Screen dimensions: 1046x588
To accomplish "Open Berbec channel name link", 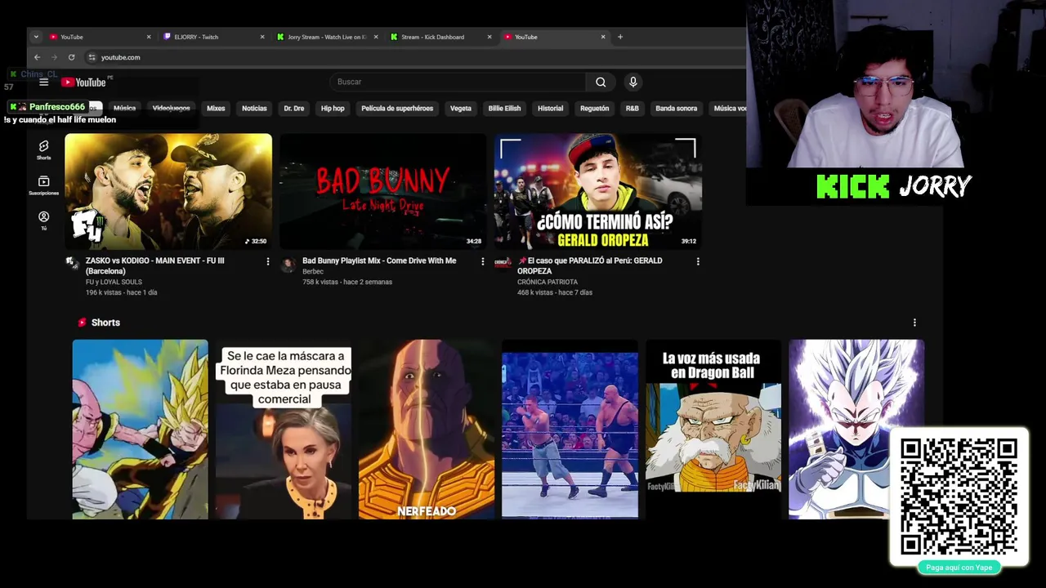I will [x=313, y=271].
